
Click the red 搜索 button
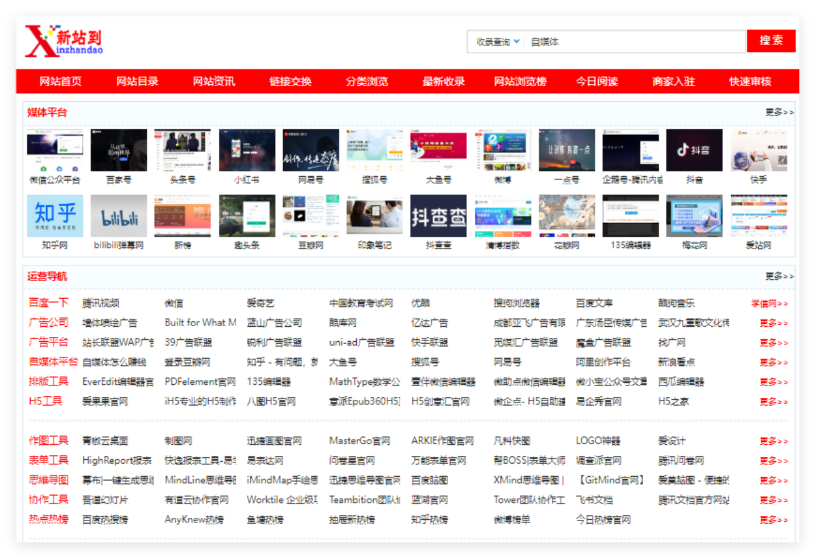(x=771, y=41)
